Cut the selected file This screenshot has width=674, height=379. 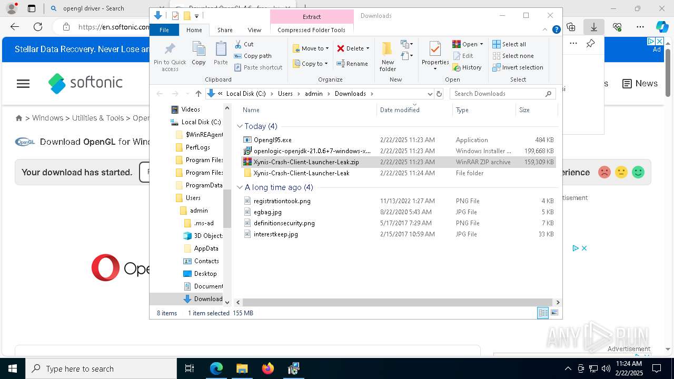tap(244, 44)
